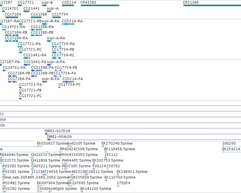Select the gene label scpr-B
Screen dimensions: 241x193
point(47,3)
